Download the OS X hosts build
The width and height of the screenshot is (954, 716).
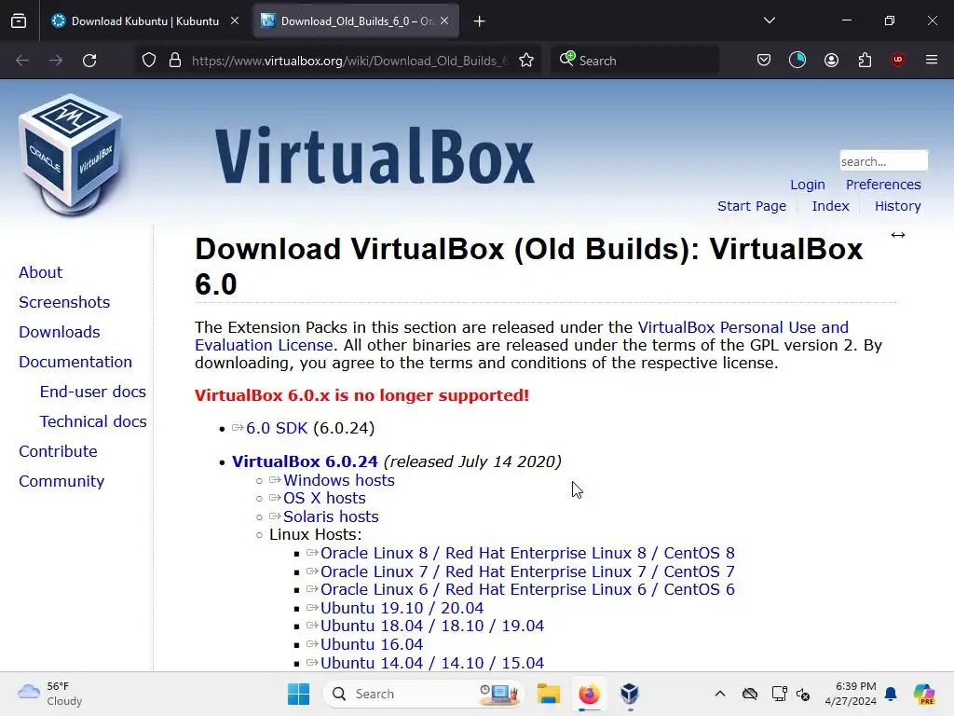(324, 498)
